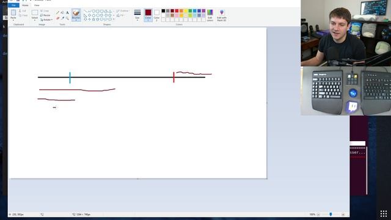Switch to the View ribbon tab

(37, 5)
